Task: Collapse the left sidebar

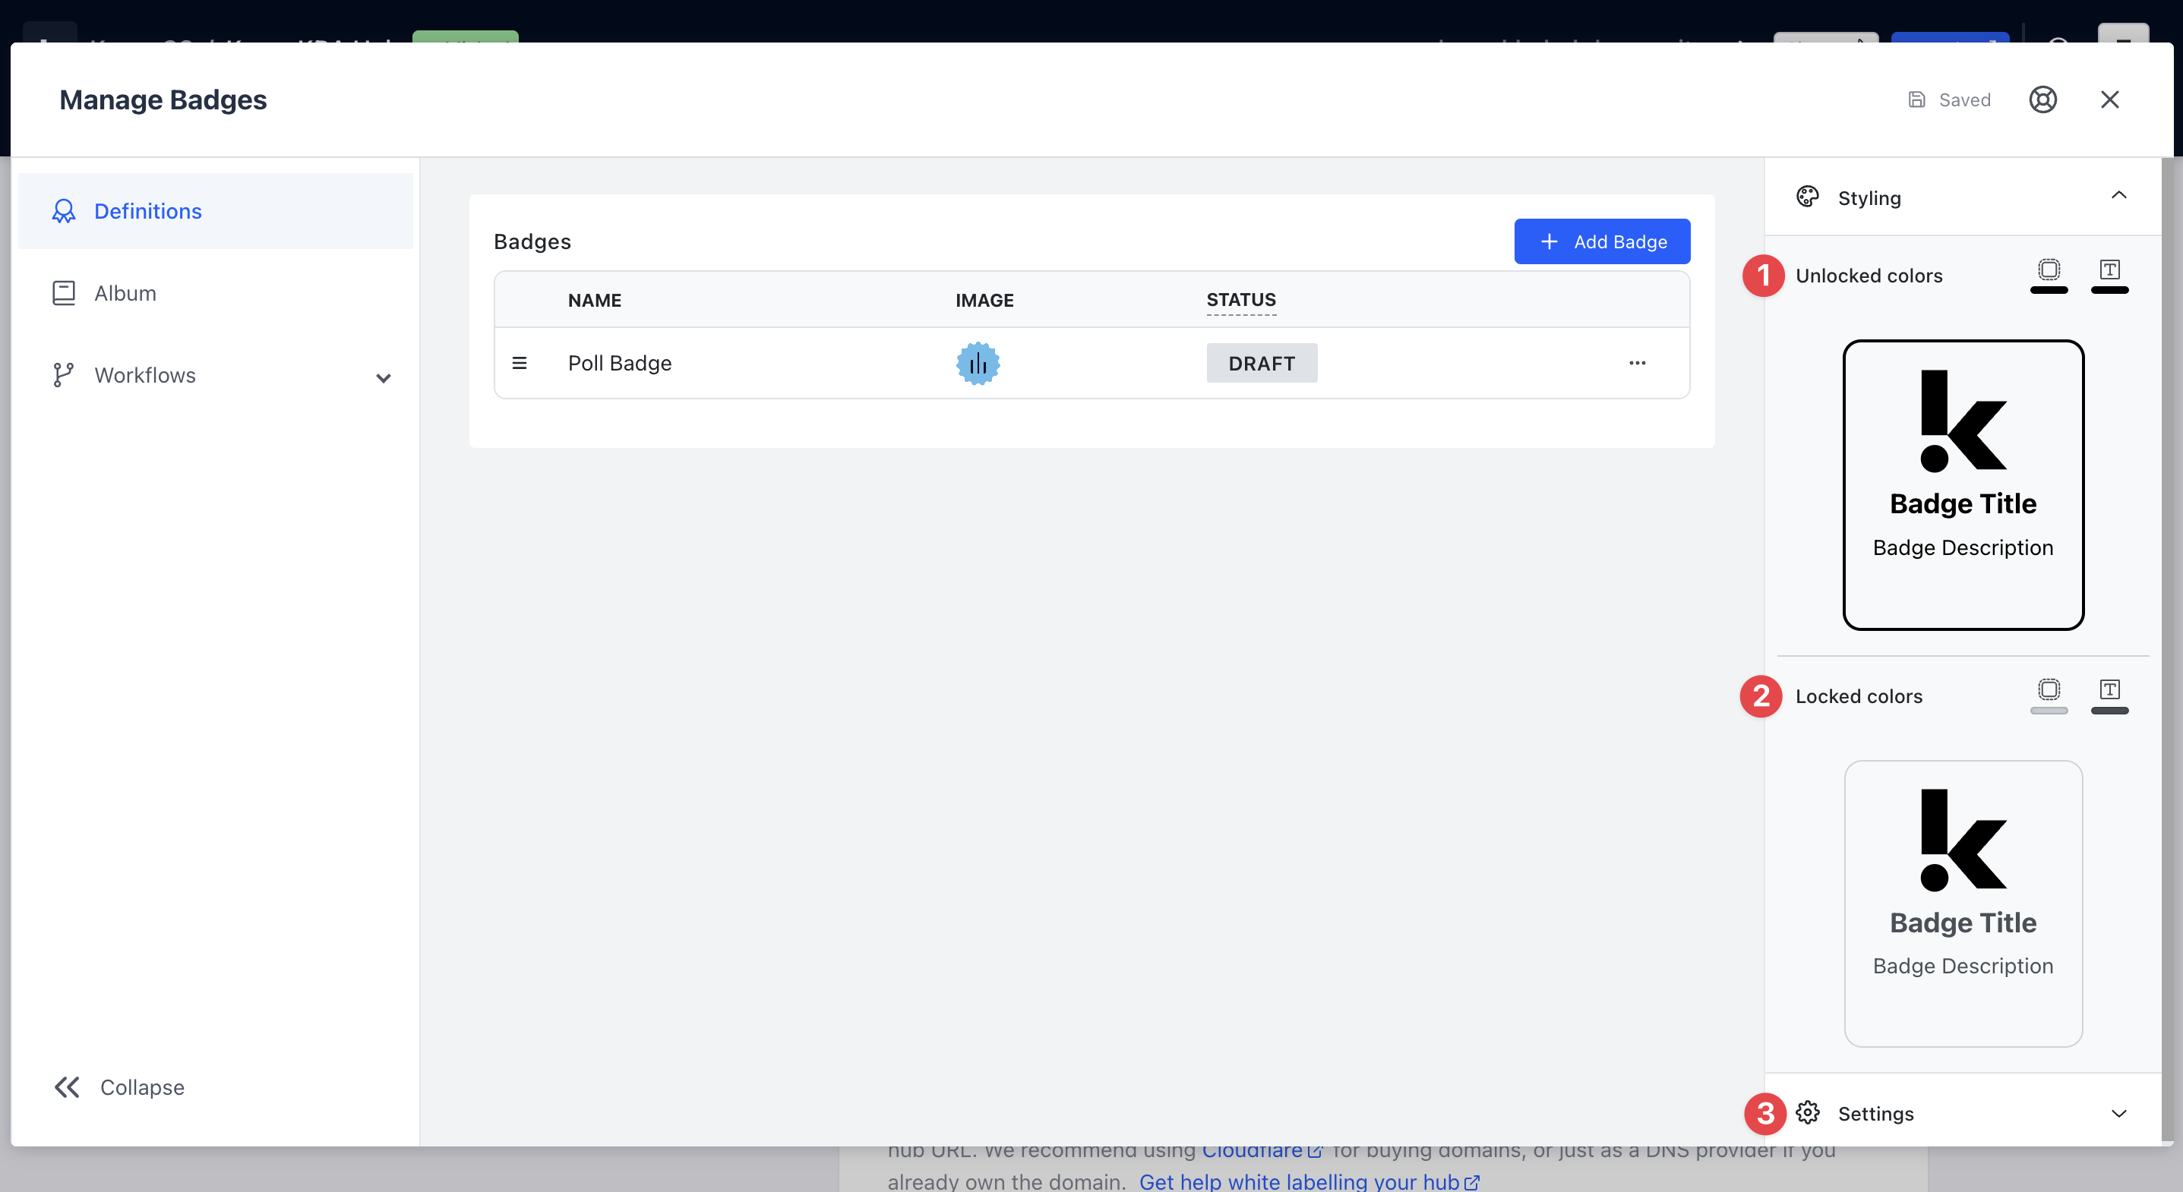Action: pyautogui.click(x=118, y=1087)
